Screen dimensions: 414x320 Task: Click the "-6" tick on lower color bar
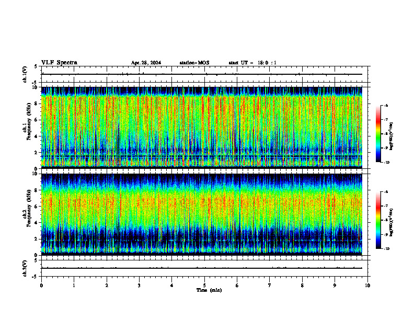(386, 192)
